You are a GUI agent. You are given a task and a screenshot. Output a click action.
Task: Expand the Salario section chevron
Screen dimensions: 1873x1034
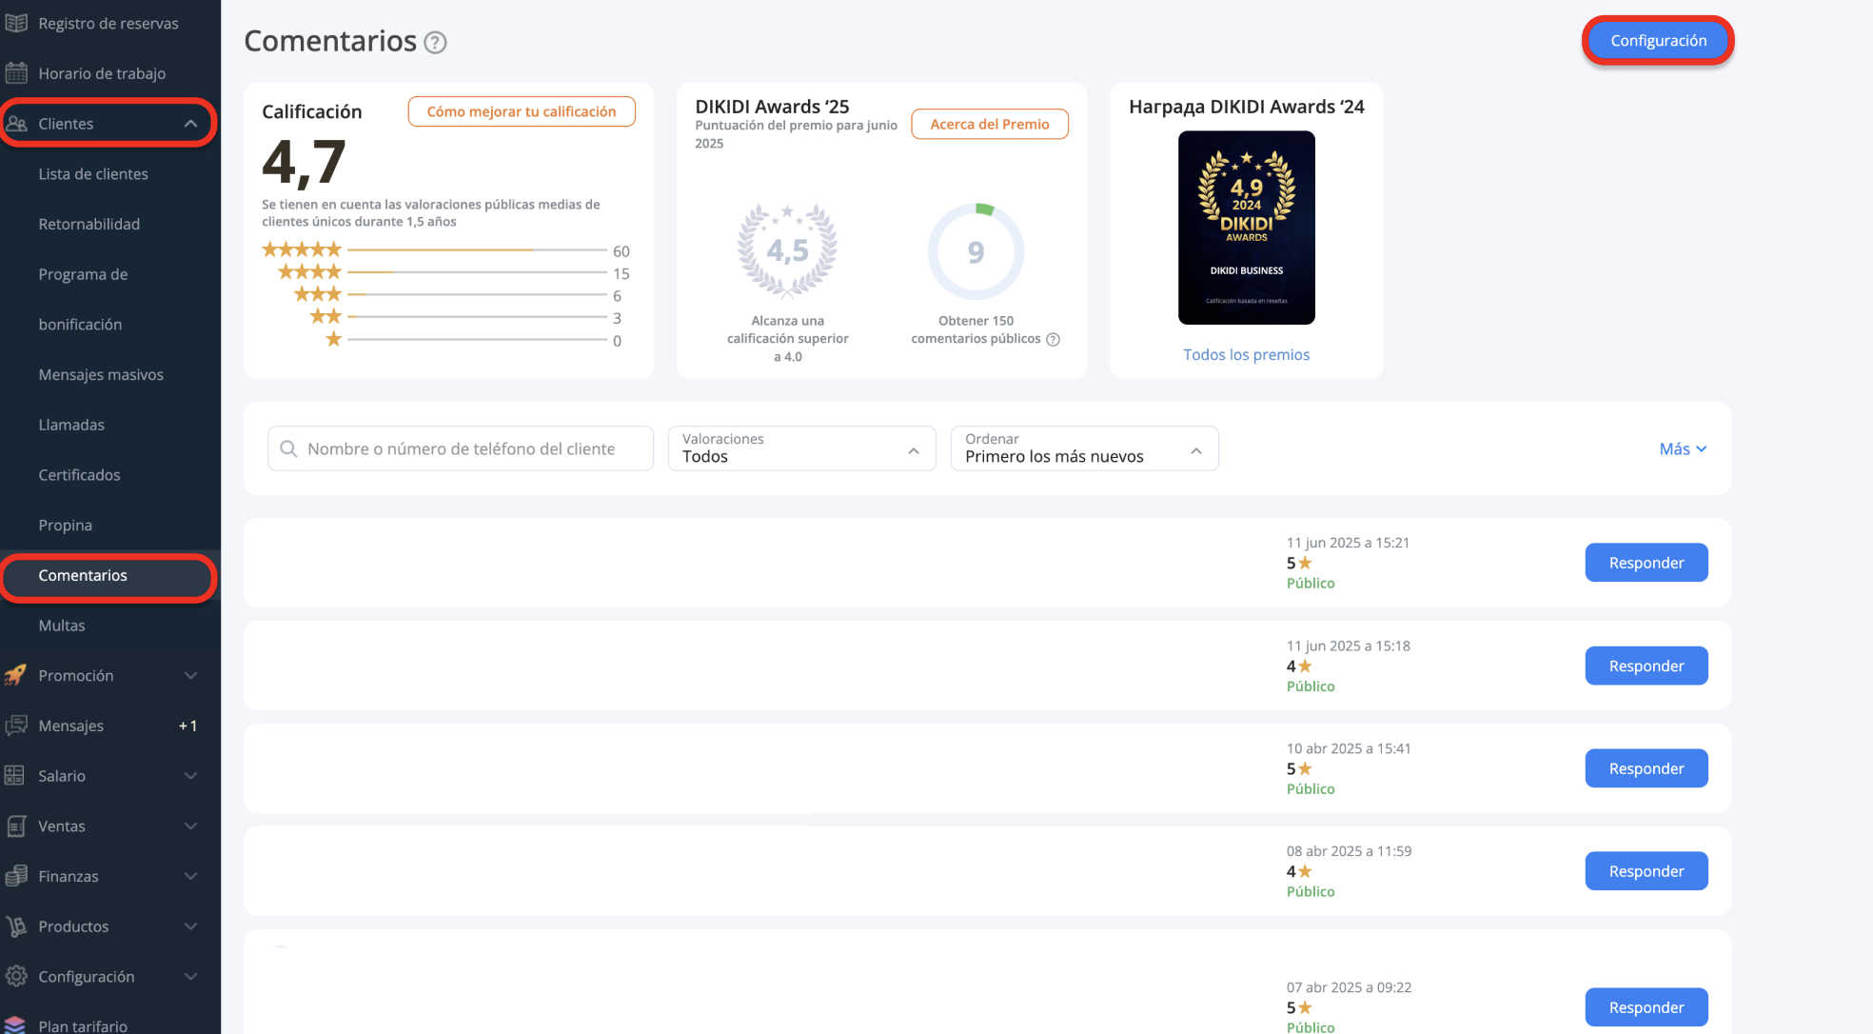[190, 776]
